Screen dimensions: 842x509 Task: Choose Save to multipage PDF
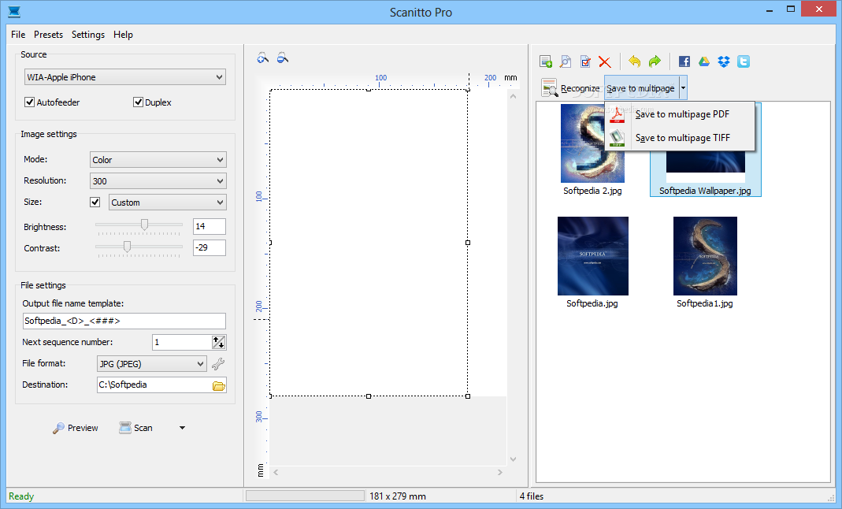click(680, 113)
